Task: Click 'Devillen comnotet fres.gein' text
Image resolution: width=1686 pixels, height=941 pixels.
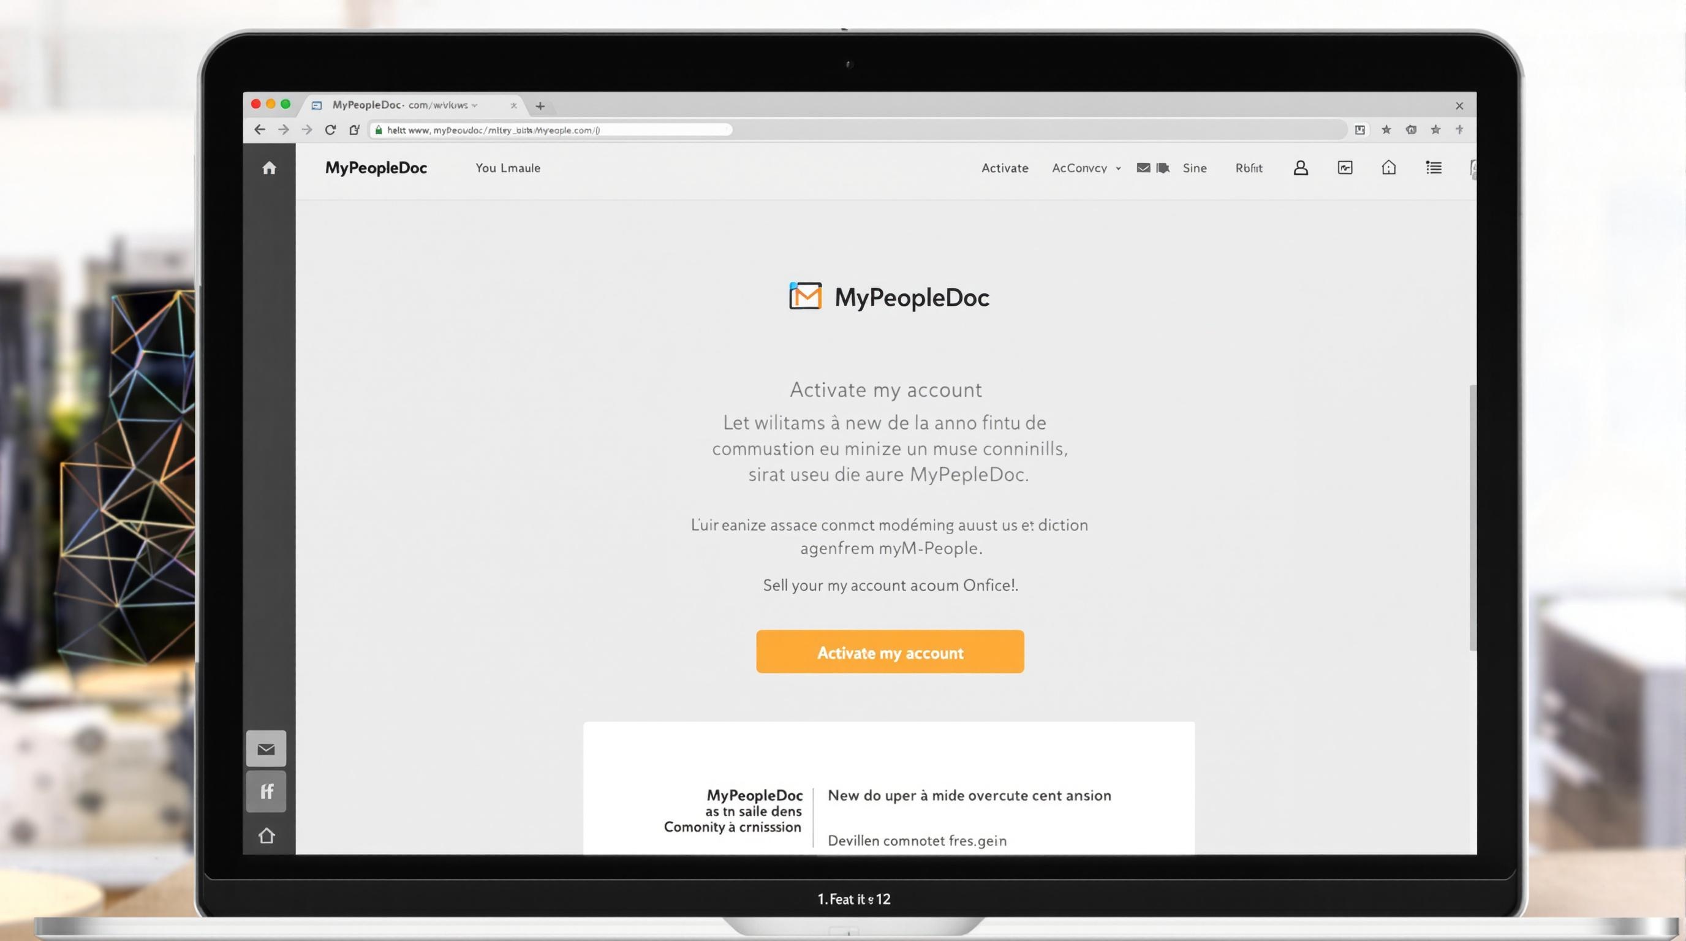Action: pyautogui.click(x=917, y=841)
